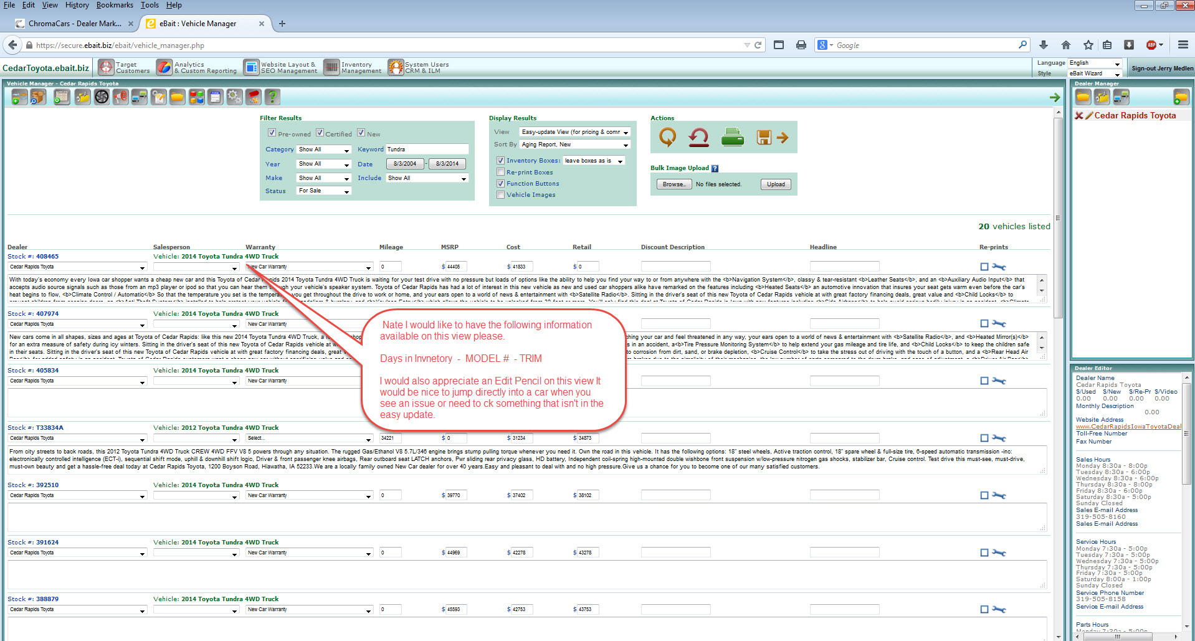1195x641 pixels.
Task: Open the document with pencil and gear icon
Action: [x=159, y=97]
